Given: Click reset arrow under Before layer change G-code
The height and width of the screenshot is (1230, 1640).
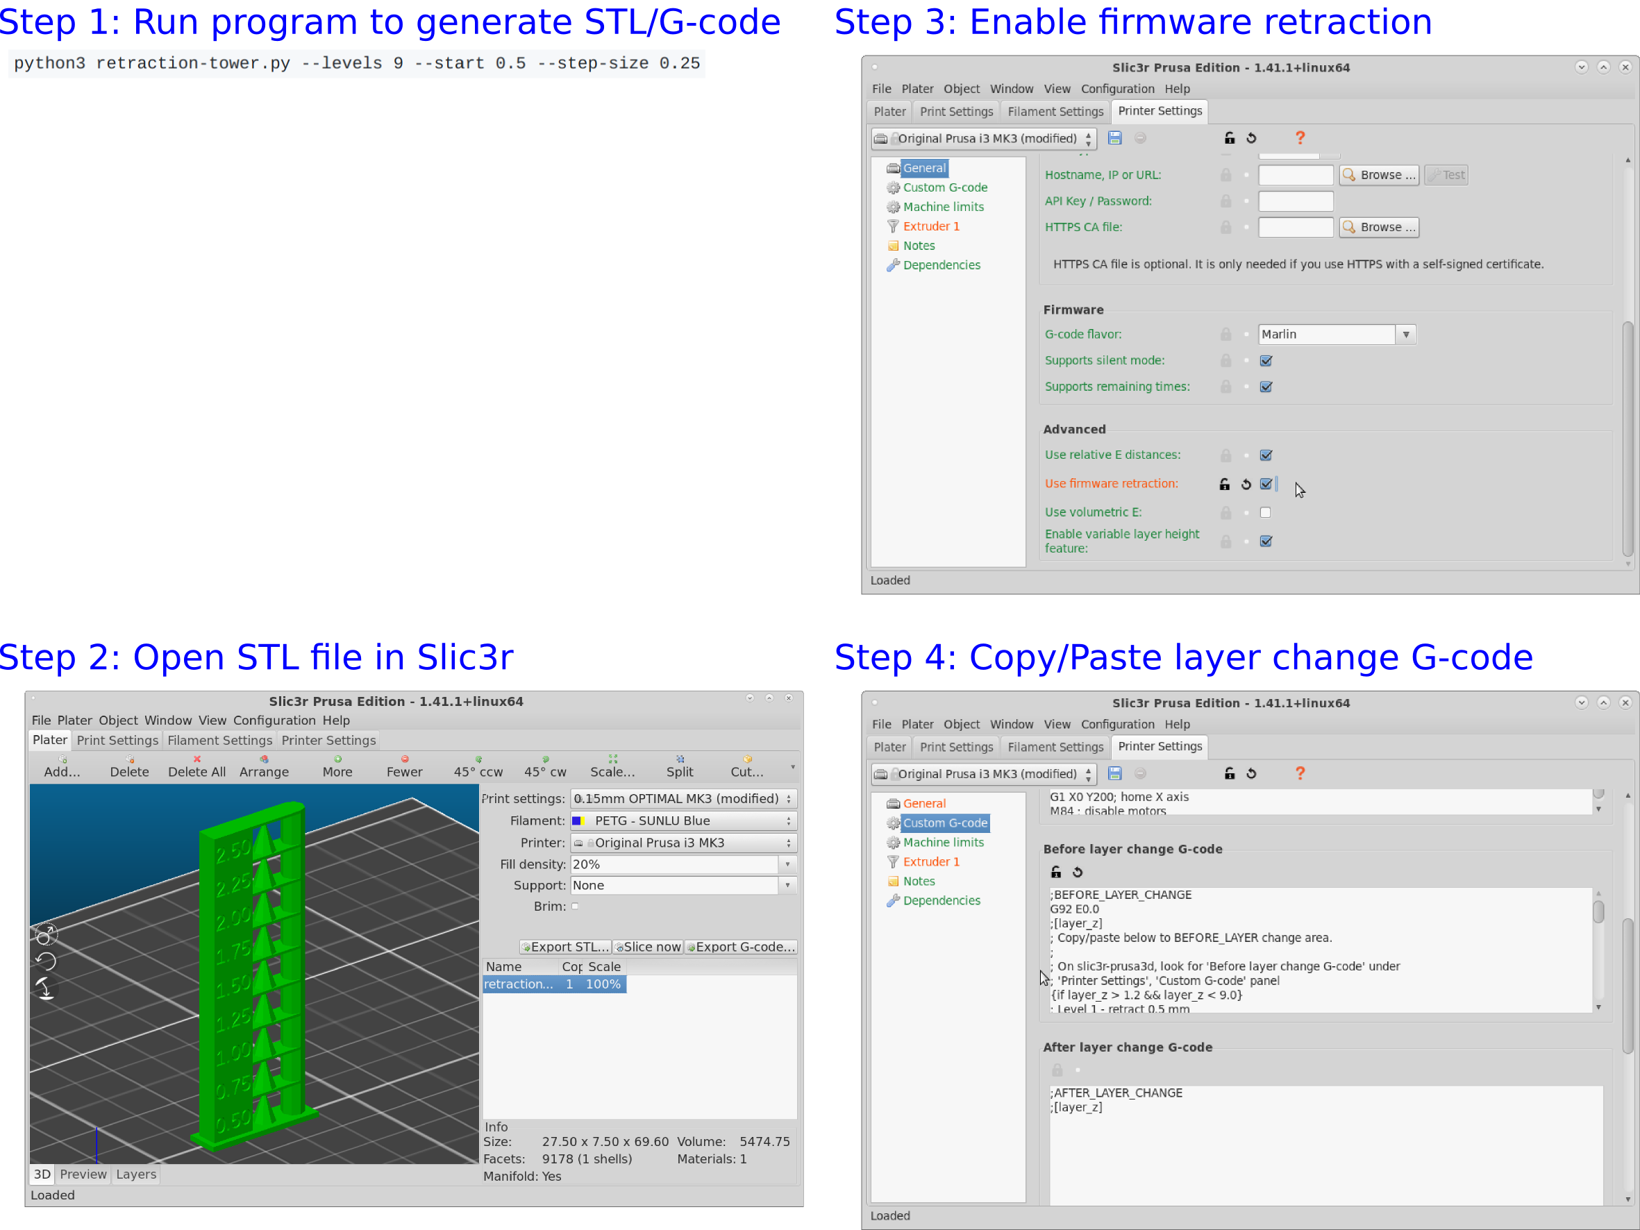Looking at the screenshot, I should 1078,872.
